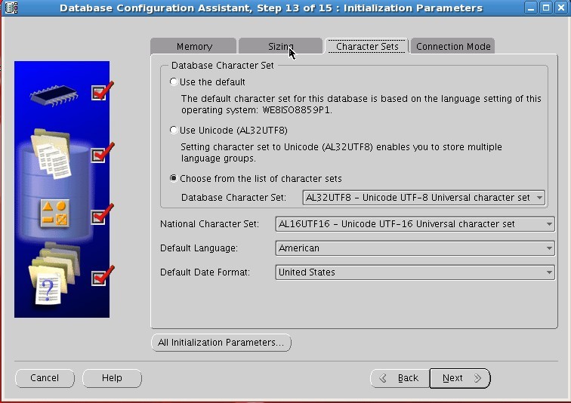Select Use Unicode (AL32UTF8) option

click(174, 131)
